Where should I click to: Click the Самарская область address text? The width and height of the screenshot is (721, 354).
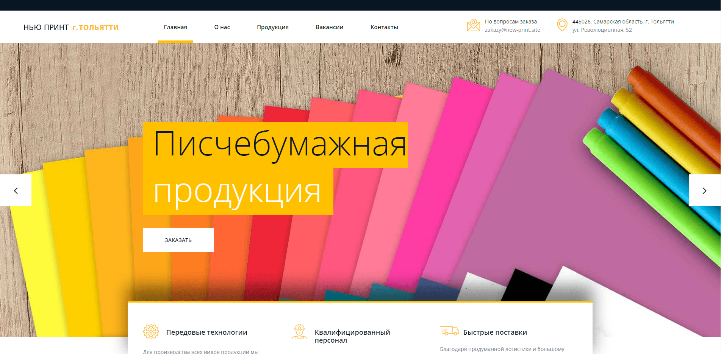pos(623,22)
